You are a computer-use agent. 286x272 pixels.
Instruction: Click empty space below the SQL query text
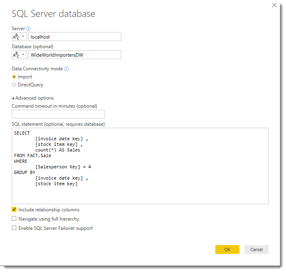click(x=140, y=195)
